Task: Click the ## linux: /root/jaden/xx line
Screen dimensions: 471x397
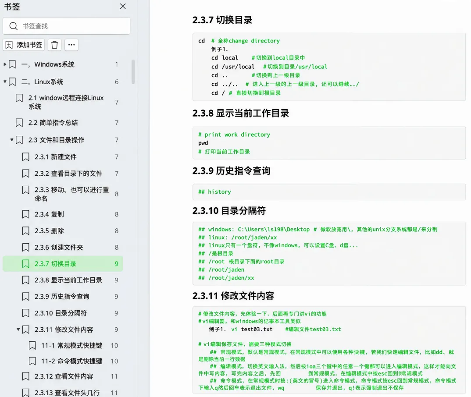Action: click(238, 237)
